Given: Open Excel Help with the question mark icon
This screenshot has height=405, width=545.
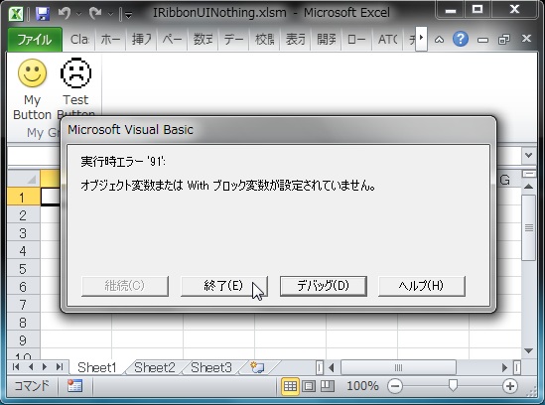Looking at the screenshot, I should 461,39.
